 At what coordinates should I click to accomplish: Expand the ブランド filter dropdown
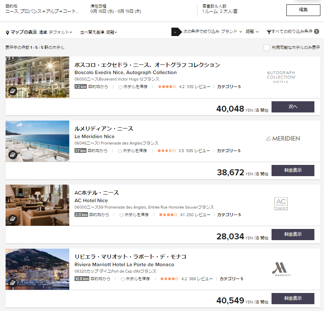coord(231,31)
